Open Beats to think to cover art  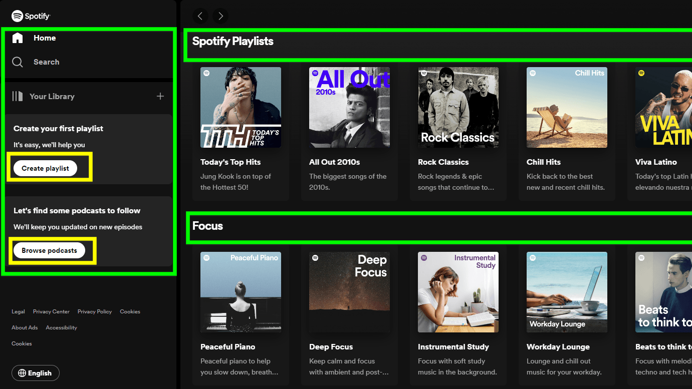663,292
